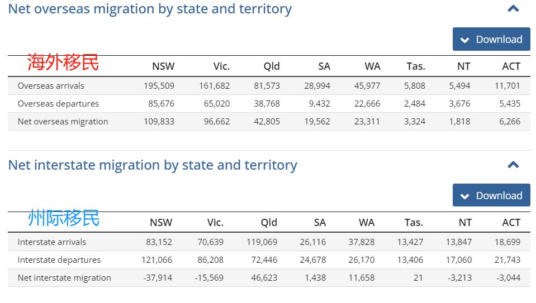The image size is (536, 303).
Task: Download the overseas migration table
Action: (x=491, y=40)
